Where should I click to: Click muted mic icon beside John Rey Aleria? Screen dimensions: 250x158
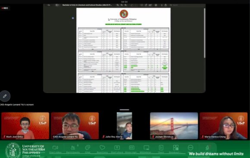coord(103,137)
